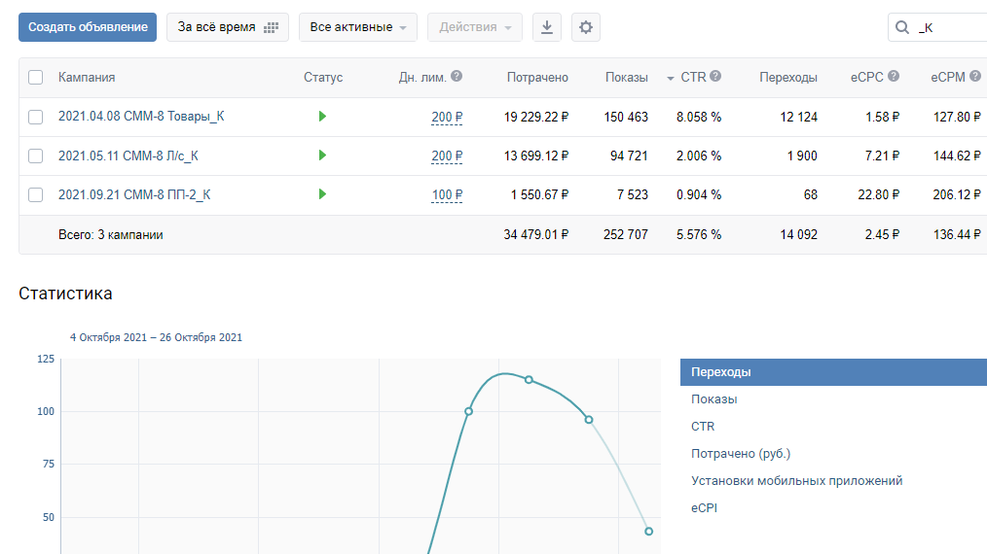Viewport: 987px width, 554px height.
Task: Select checkbox for 2021.04.08 СММ-8 Товары_К
Action: point(36,117)
